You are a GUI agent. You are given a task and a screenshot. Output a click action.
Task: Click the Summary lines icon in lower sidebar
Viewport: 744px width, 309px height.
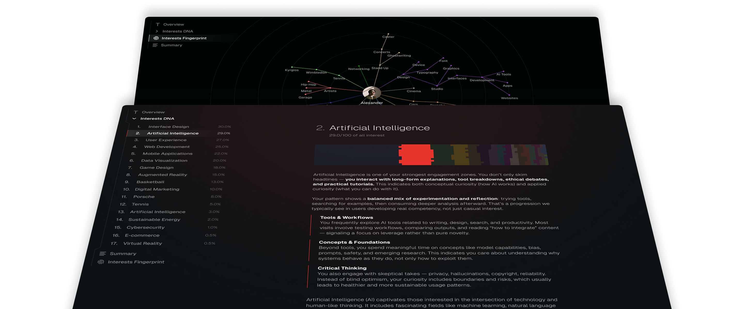point(103,253)
